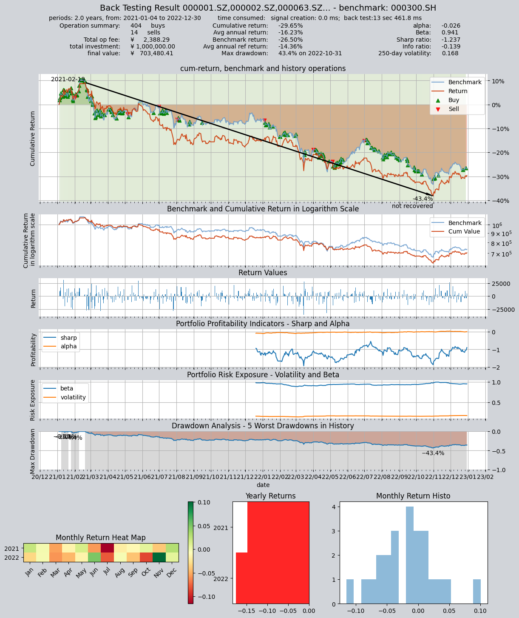
Task: Click the dark green Nov 2022 heatmap cell
Action: [159, 557]
